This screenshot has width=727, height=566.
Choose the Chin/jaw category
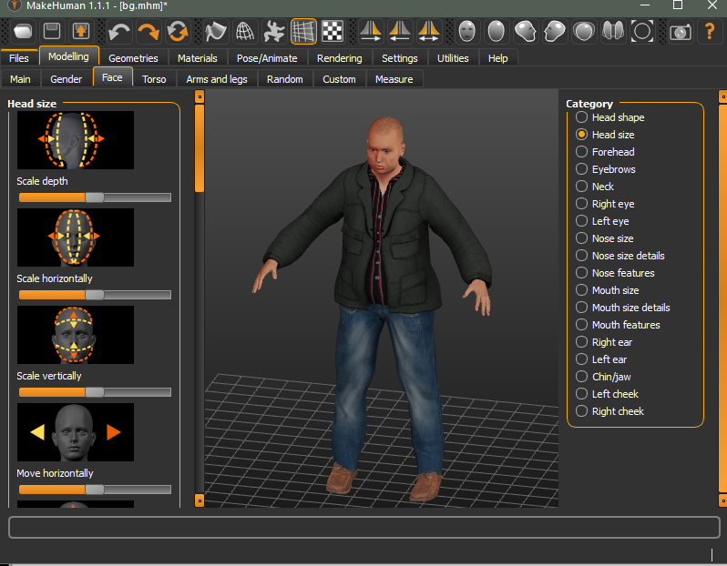[x=582, y=377]
